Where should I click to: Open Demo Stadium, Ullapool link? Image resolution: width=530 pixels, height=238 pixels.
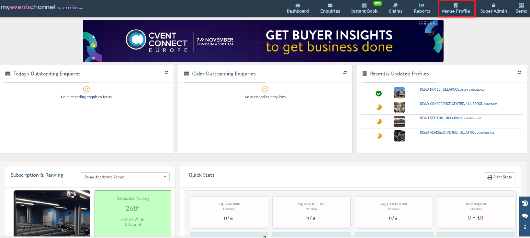(441, 118)
